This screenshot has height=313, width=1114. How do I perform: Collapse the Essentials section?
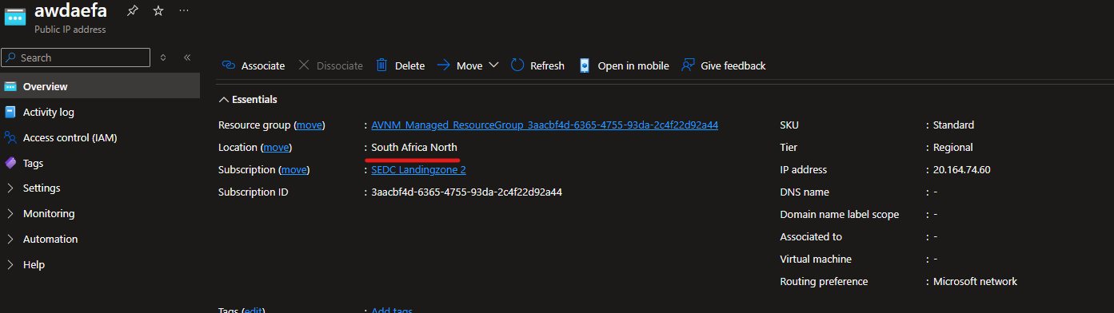tap(248, 100)
